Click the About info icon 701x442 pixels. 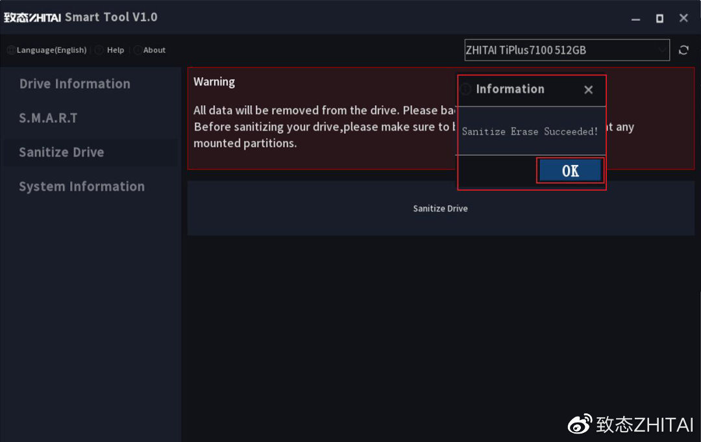(137, 50)
